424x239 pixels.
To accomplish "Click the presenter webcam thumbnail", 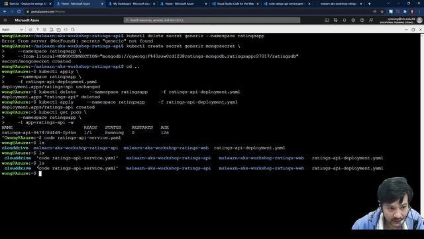I will (x=388, y=203).
